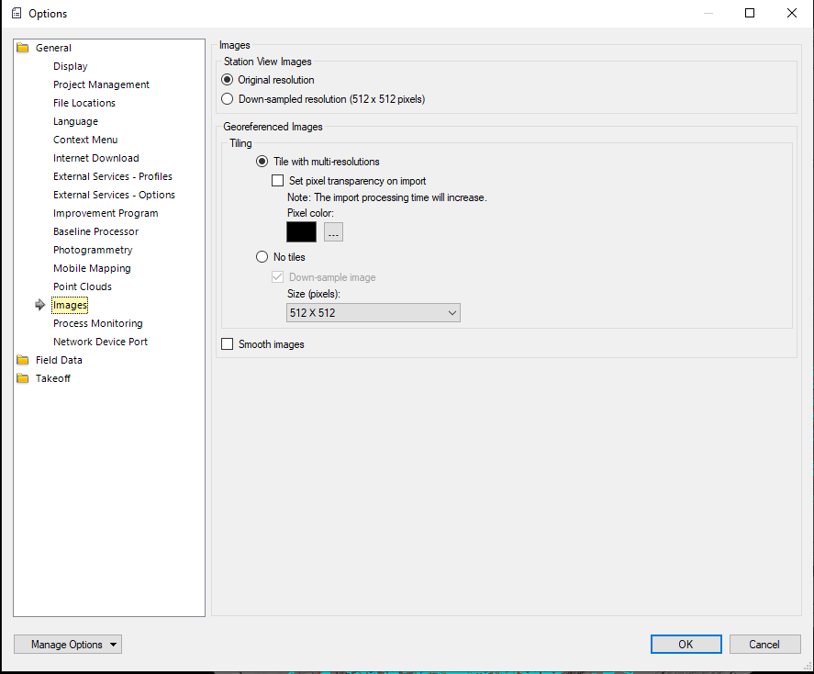Enable Smooth images checkbox
Viewport: 814px width, 674px height.
[228, 344]
